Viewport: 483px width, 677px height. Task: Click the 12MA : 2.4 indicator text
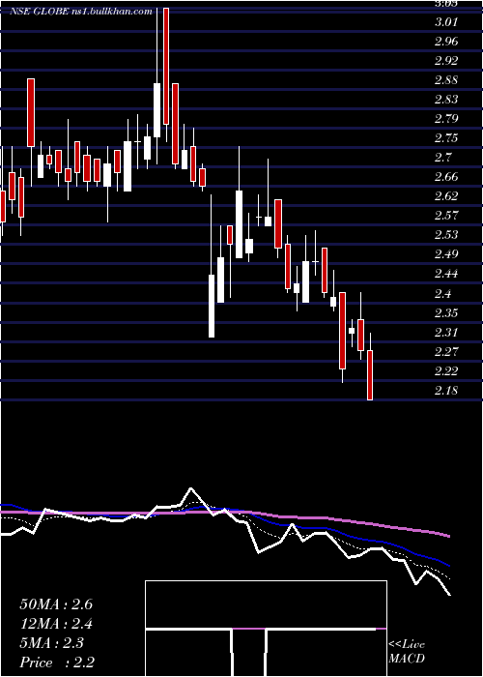pos(56,624)
